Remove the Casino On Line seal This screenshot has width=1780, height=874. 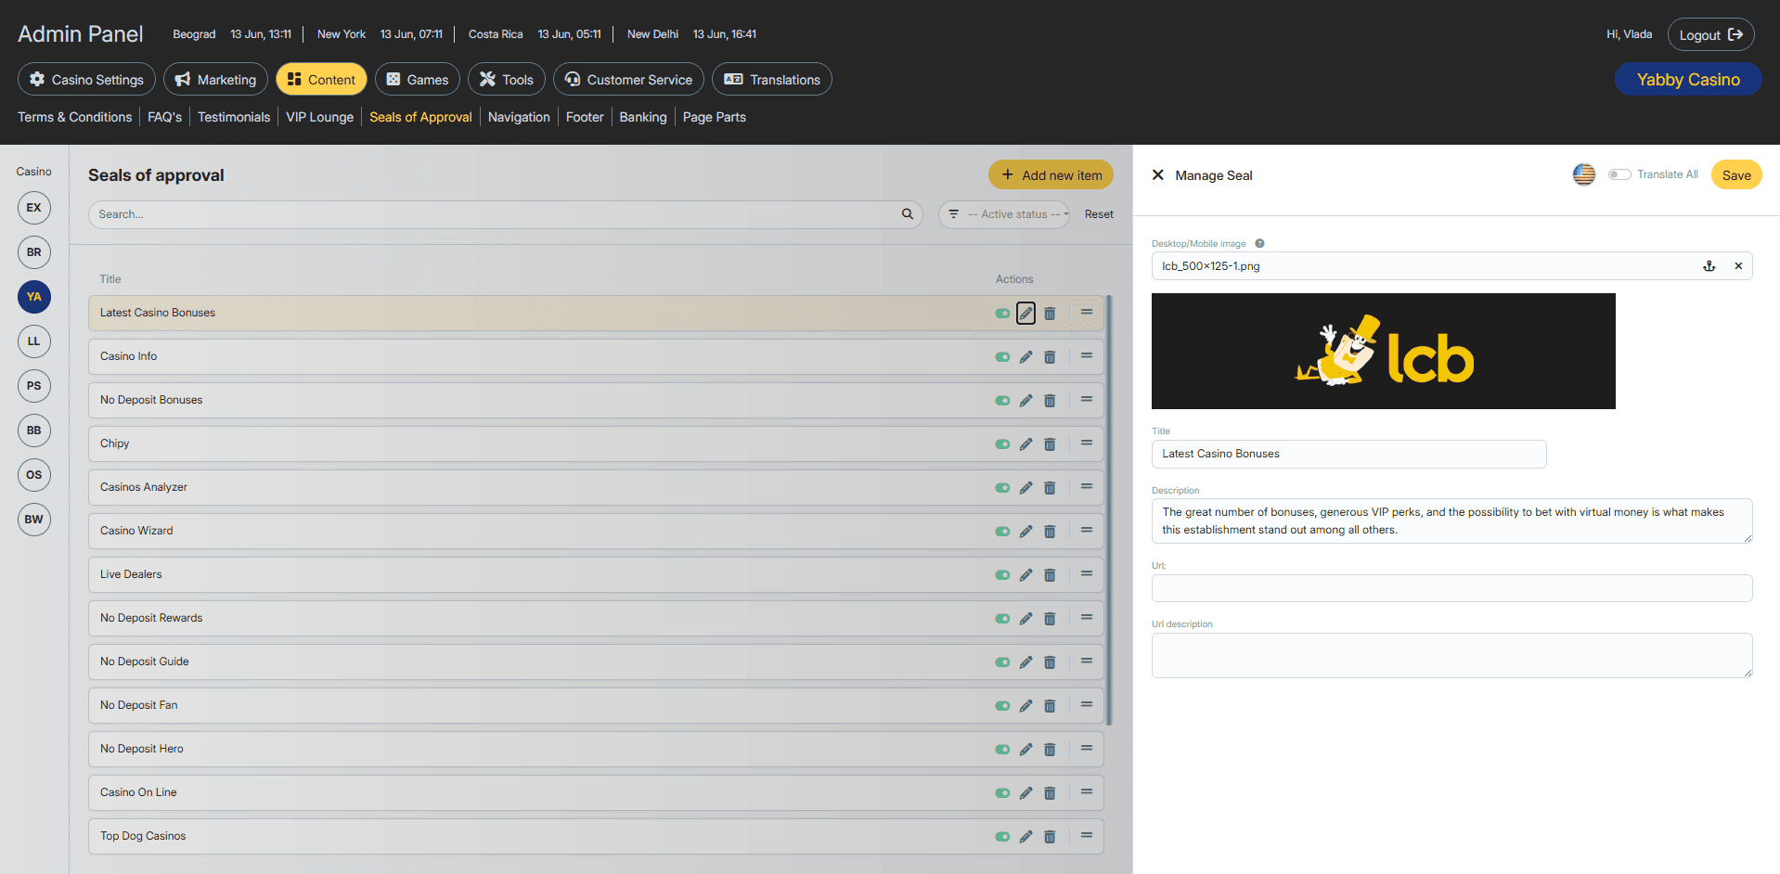pyautogui.click(x=1050, y=793)
